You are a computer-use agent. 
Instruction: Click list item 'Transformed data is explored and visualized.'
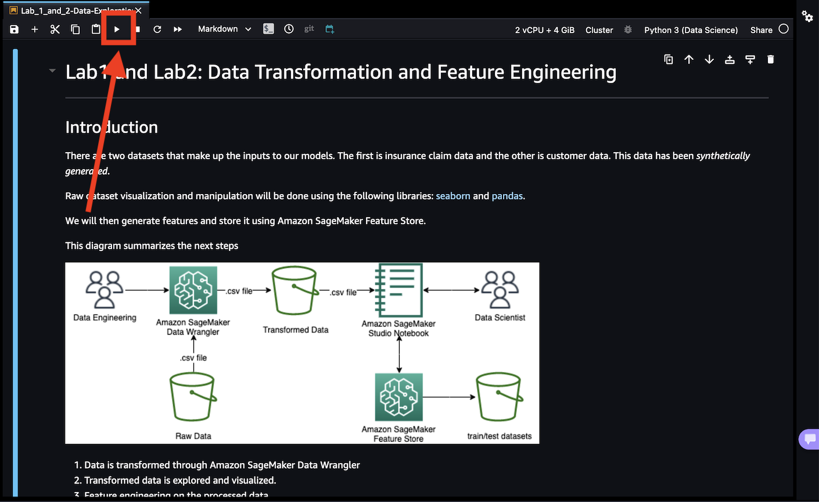point(180,481)
